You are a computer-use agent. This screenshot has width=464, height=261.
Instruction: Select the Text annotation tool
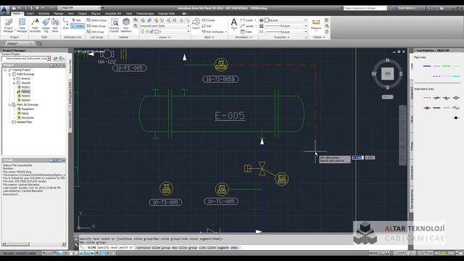click(233, 24)
